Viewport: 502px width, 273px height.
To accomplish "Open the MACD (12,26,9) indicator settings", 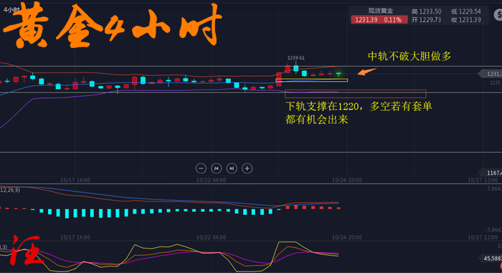I will tap(10, 190).
